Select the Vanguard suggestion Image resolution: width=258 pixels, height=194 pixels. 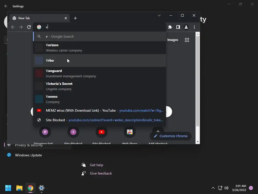[100, 74]
